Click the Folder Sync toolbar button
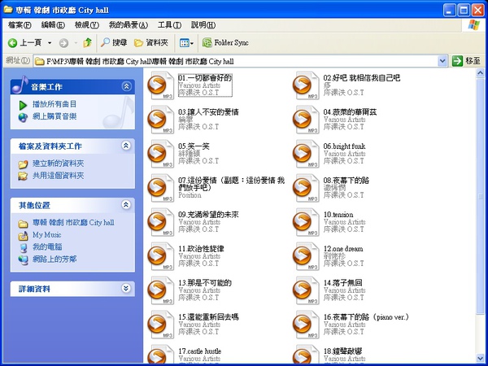This screenshot has height=366, width=488. 223,42
